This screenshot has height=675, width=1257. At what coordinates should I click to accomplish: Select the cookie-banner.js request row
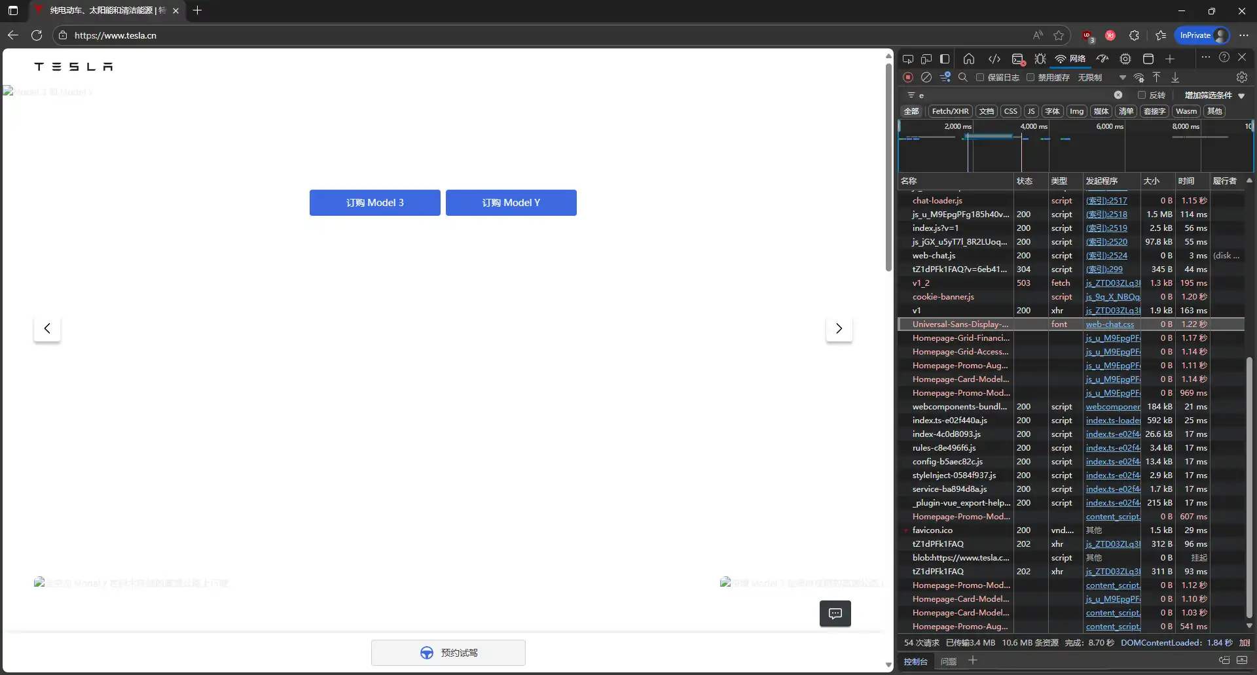1071,297
